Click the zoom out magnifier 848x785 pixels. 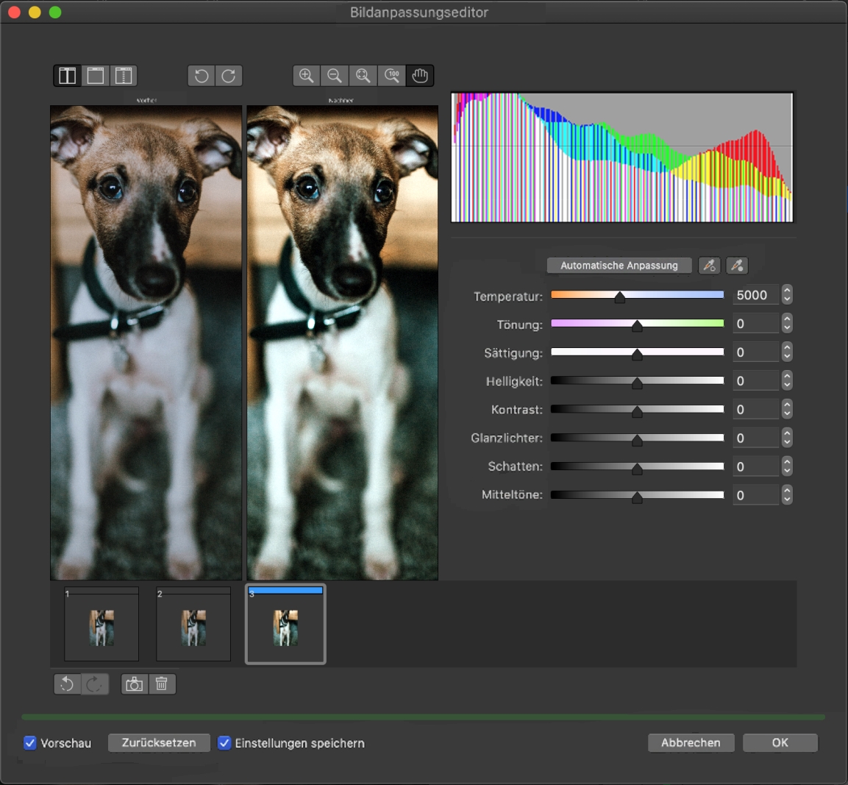coord(334,76)
